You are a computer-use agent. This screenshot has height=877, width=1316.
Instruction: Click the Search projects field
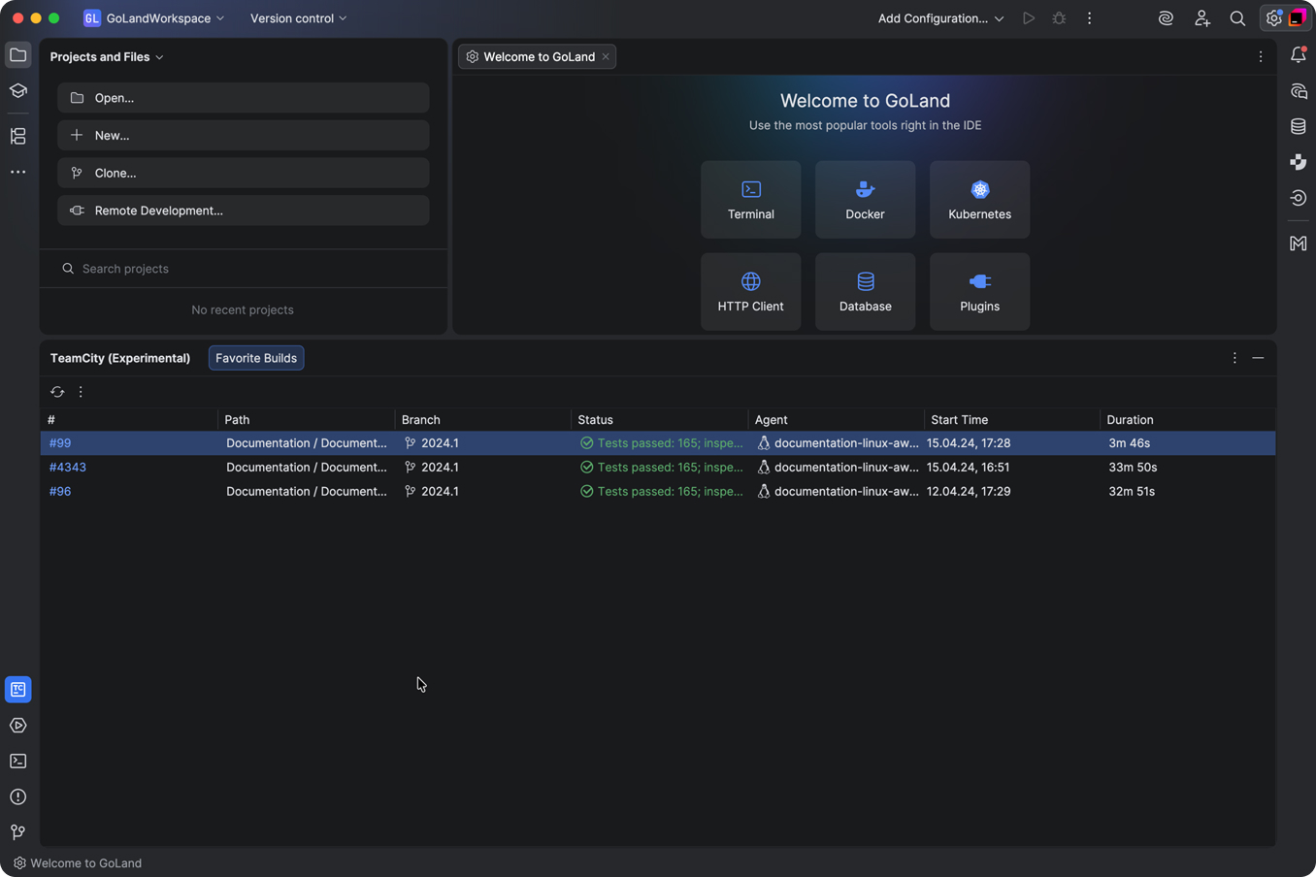click(x=243, y=269)
